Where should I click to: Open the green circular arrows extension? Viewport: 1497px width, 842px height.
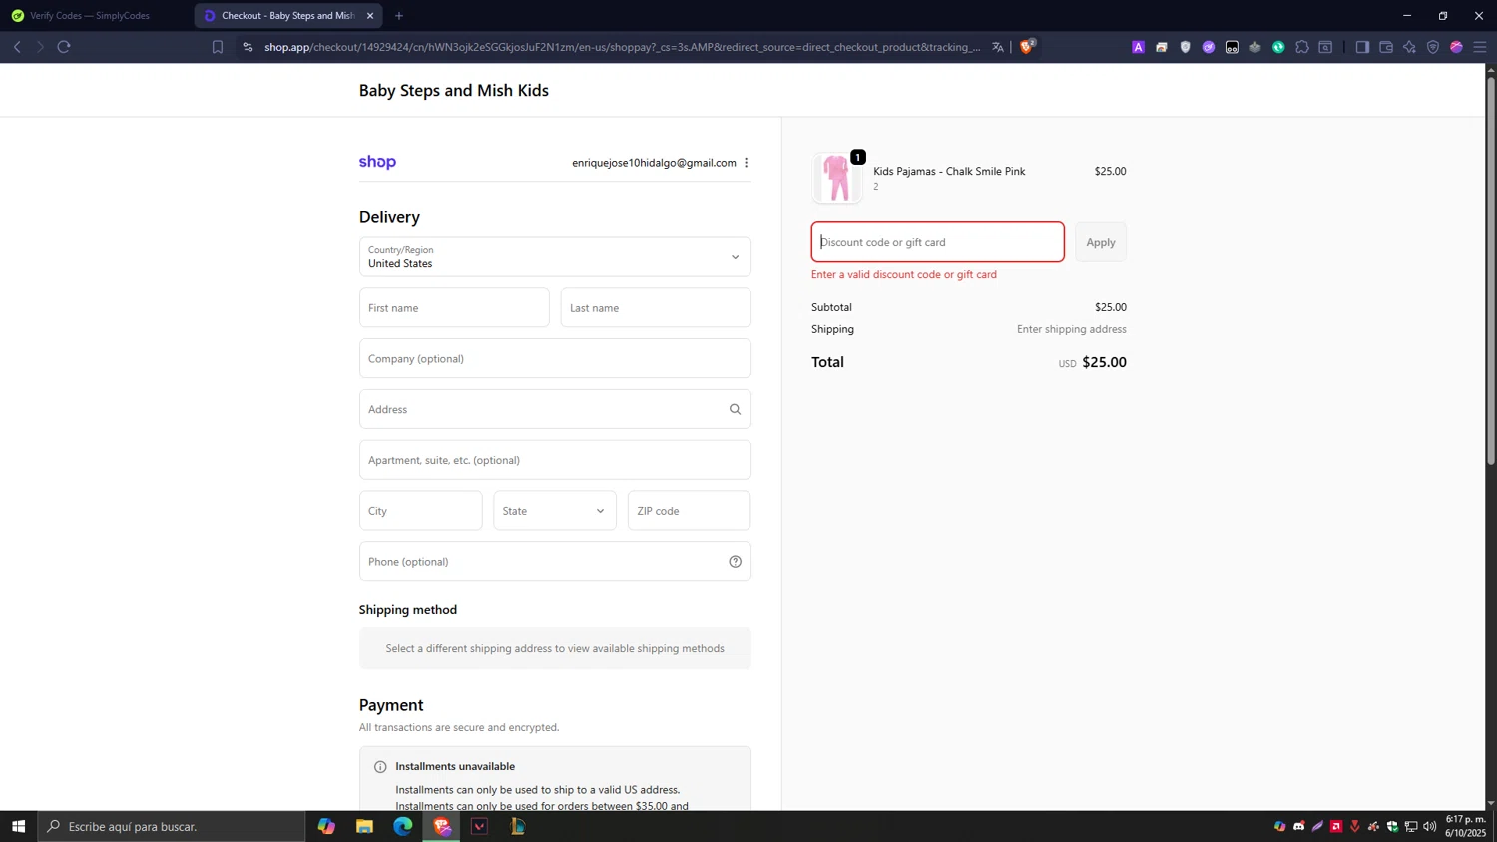tap(1278, 47)
